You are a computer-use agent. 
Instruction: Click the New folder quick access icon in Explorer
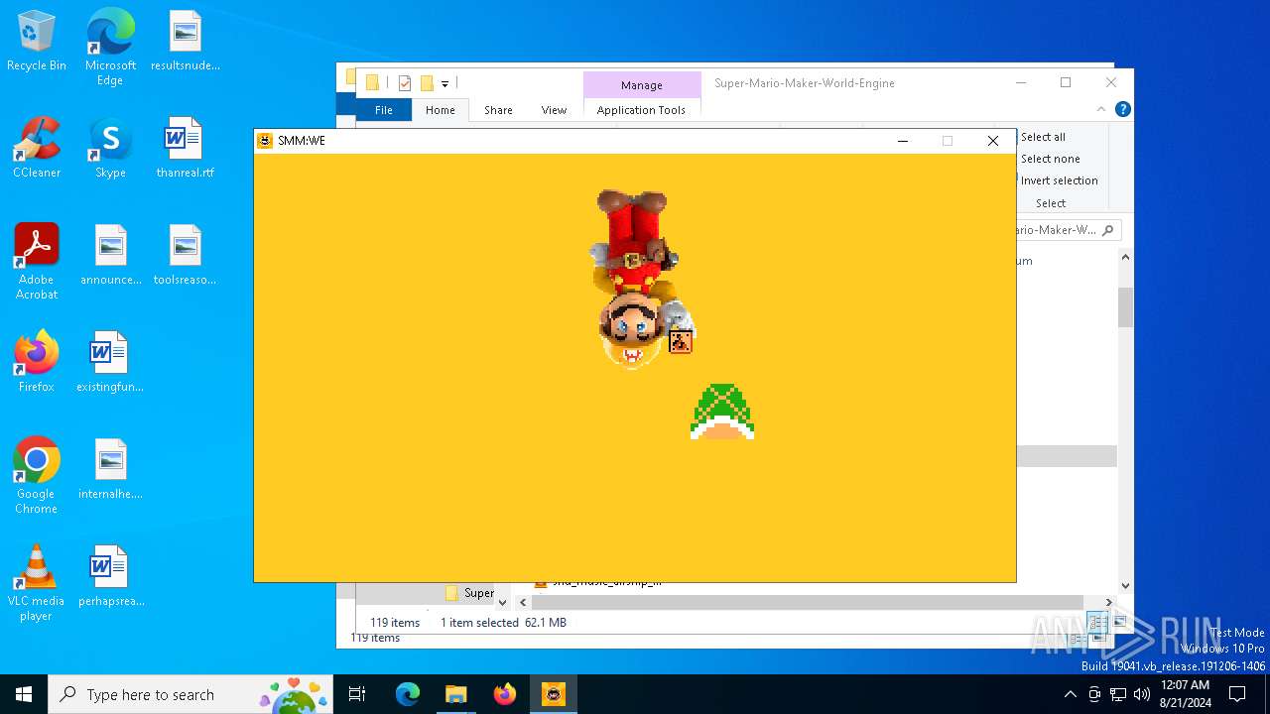[427, 83]
